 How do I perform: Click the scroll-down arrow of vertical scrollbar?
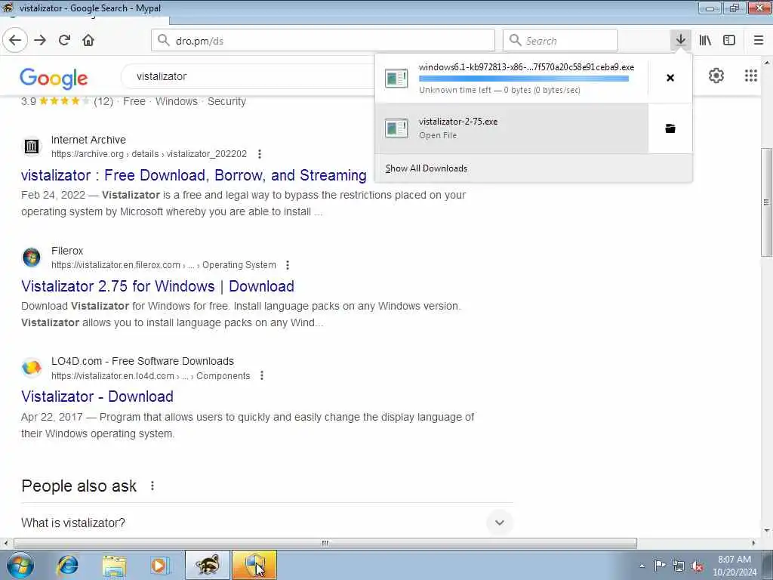point(766,531)
